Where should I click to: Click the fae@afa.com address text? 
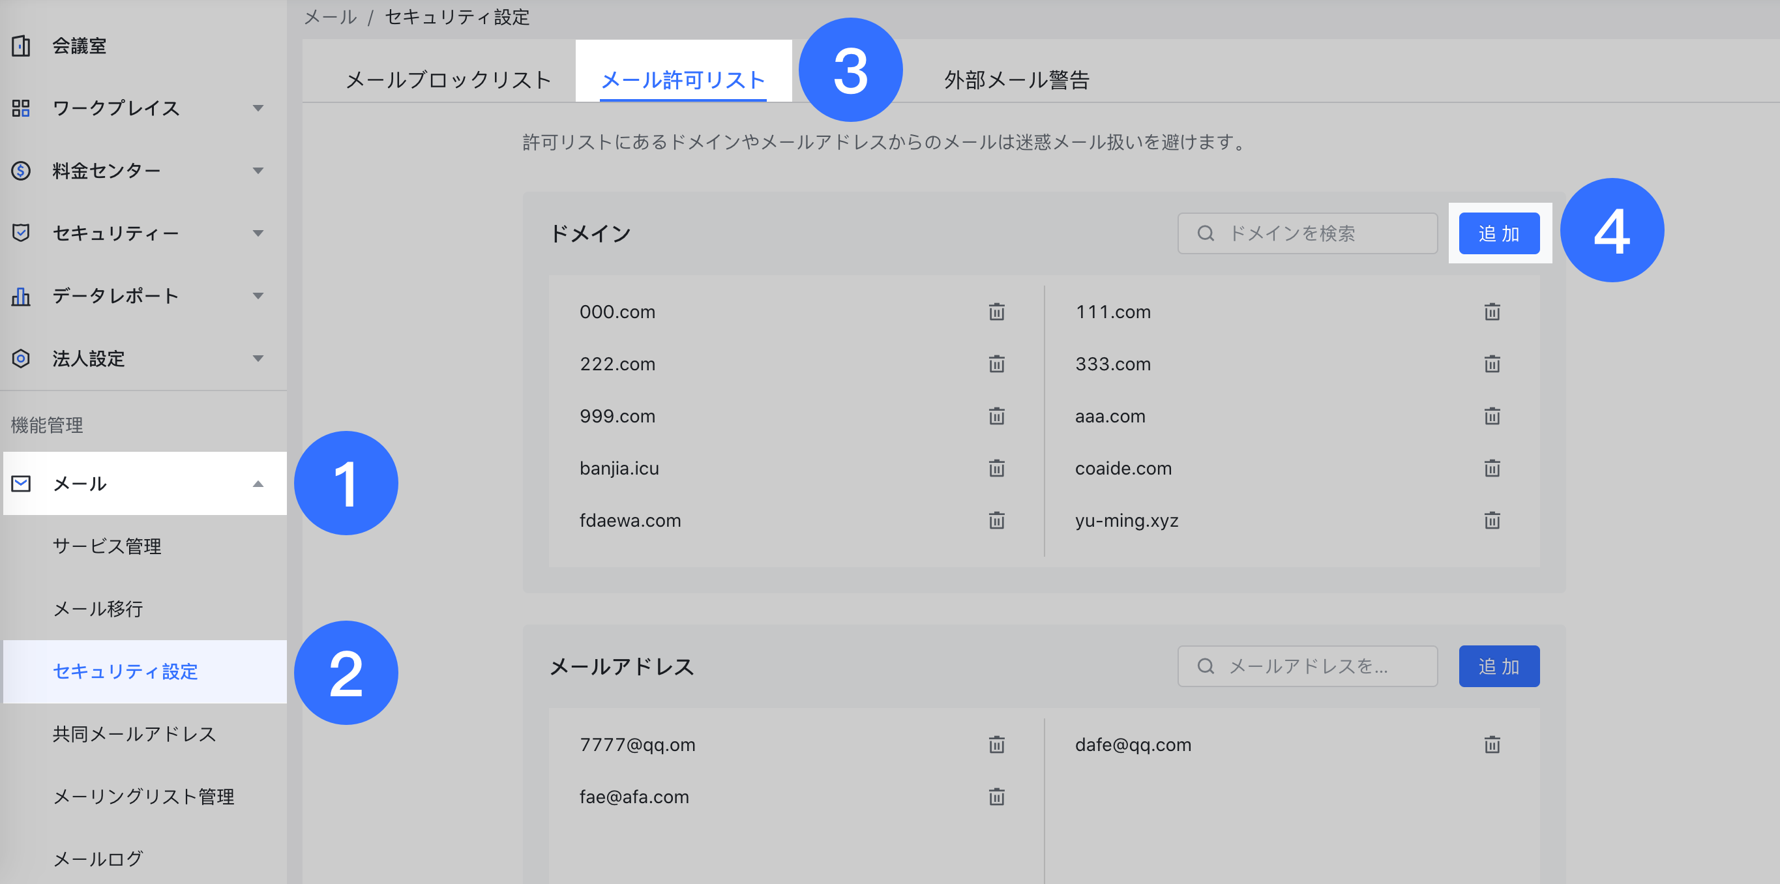[634, 797]
